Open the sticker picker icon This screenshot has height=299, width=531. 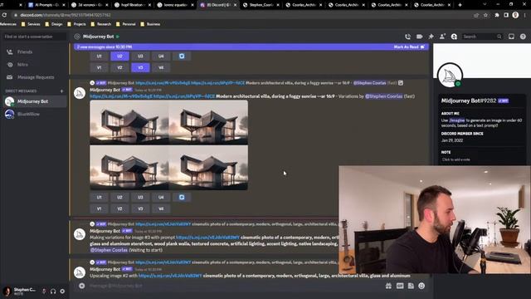(411, 286)
